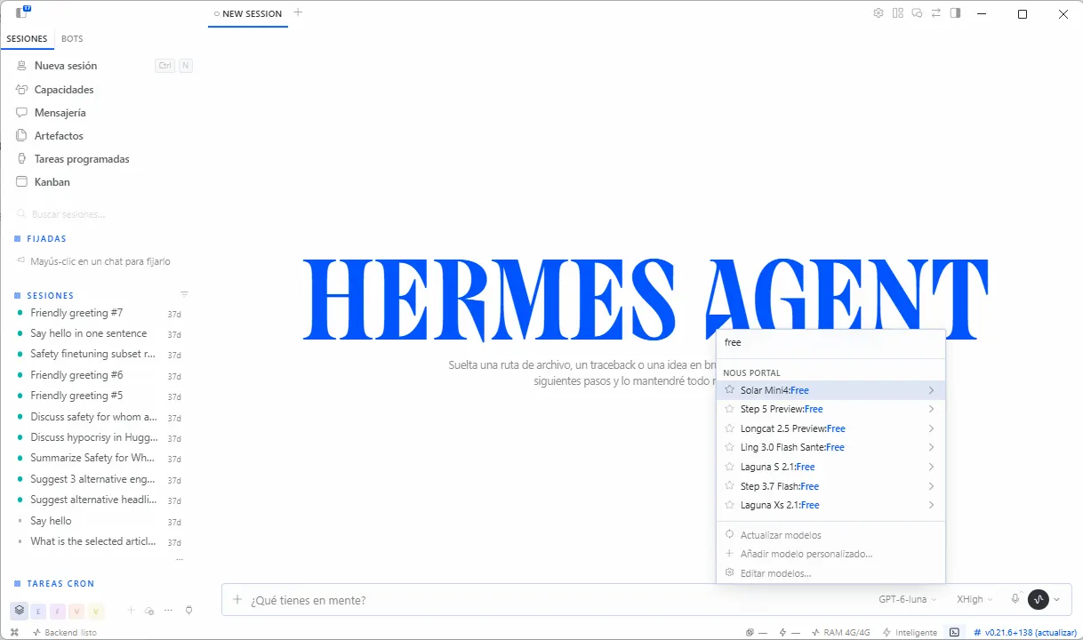Favorite the Longcat 2.5 Preview:Free model

click(730, 428)
